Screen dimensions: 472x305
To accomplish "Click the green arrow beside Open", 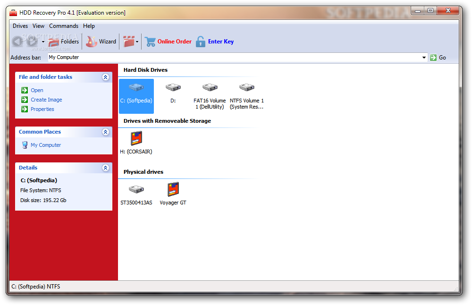I will click(x=25, y=90).
